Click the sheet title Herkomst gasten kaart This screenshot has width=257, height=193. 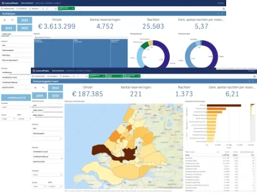[46, 81]
